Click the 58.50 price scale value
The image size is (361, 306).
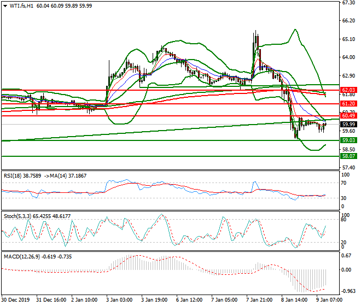(348, 150)
